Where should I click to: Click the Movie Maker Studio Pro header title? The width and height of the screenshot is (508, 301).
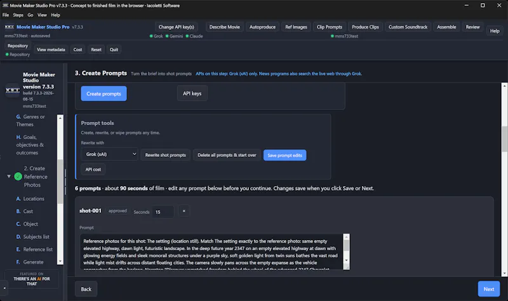[43, 27]
